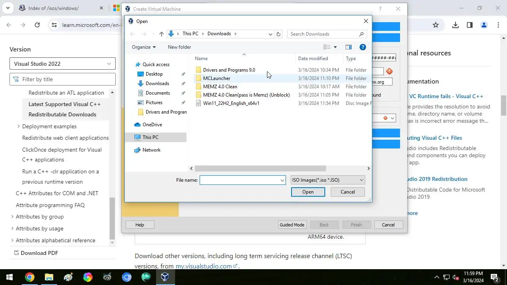Open the dialog help question-mark icon
This screenshot has height=285, width=507.
[362, 47]
